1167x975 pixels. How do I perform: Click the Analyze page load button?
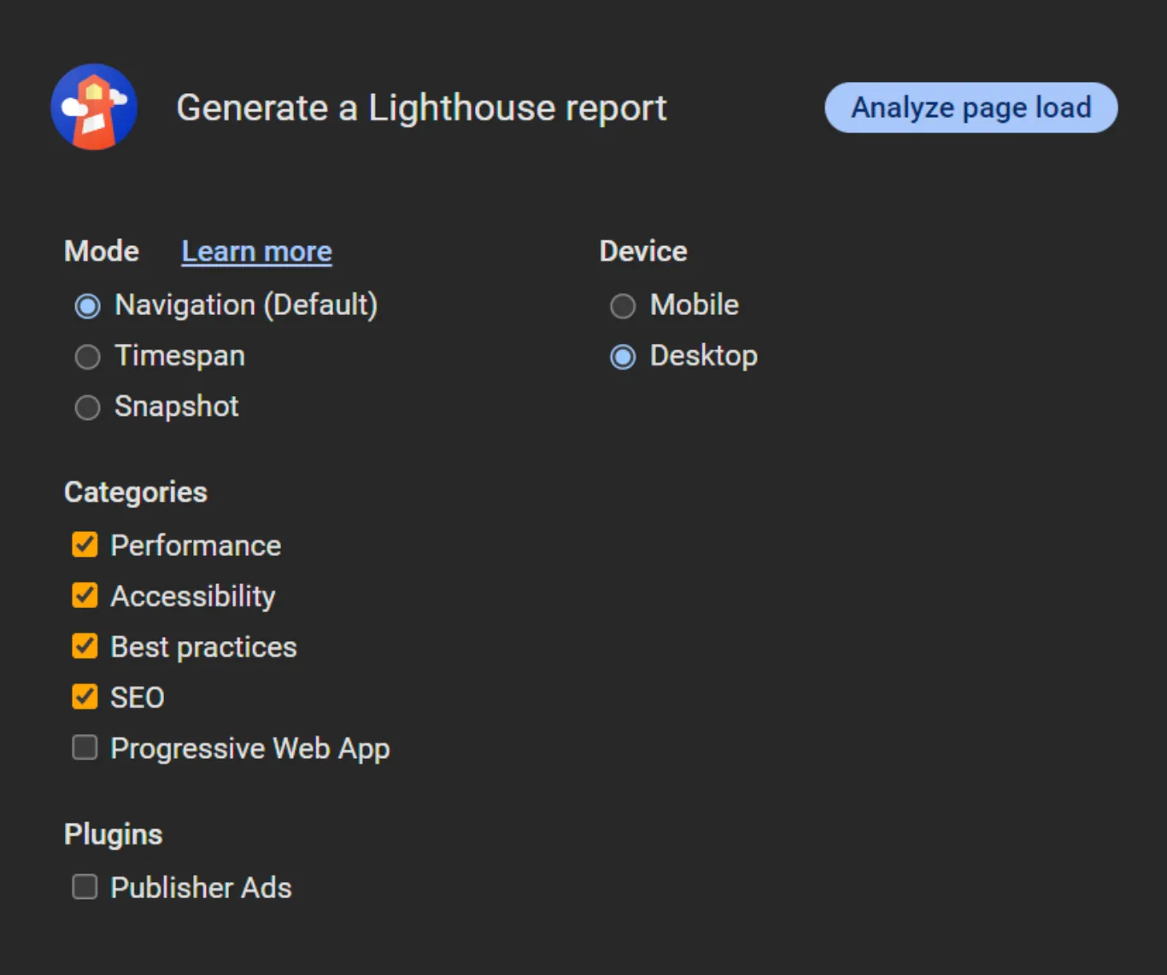click(971, 108)
